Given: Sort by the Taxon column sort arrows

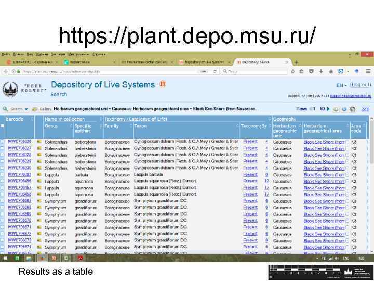Looking at the screenshot, I should [x=237, y=126].
